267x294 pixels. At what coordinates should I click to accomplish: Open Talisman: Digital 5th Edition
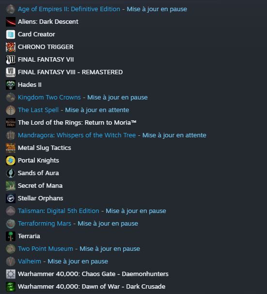(x=59, y=211)
